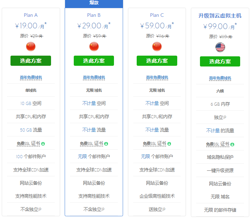Click 免费SSL 证书 text in Plan B
The image size is (251, 218).
[92, 143]
